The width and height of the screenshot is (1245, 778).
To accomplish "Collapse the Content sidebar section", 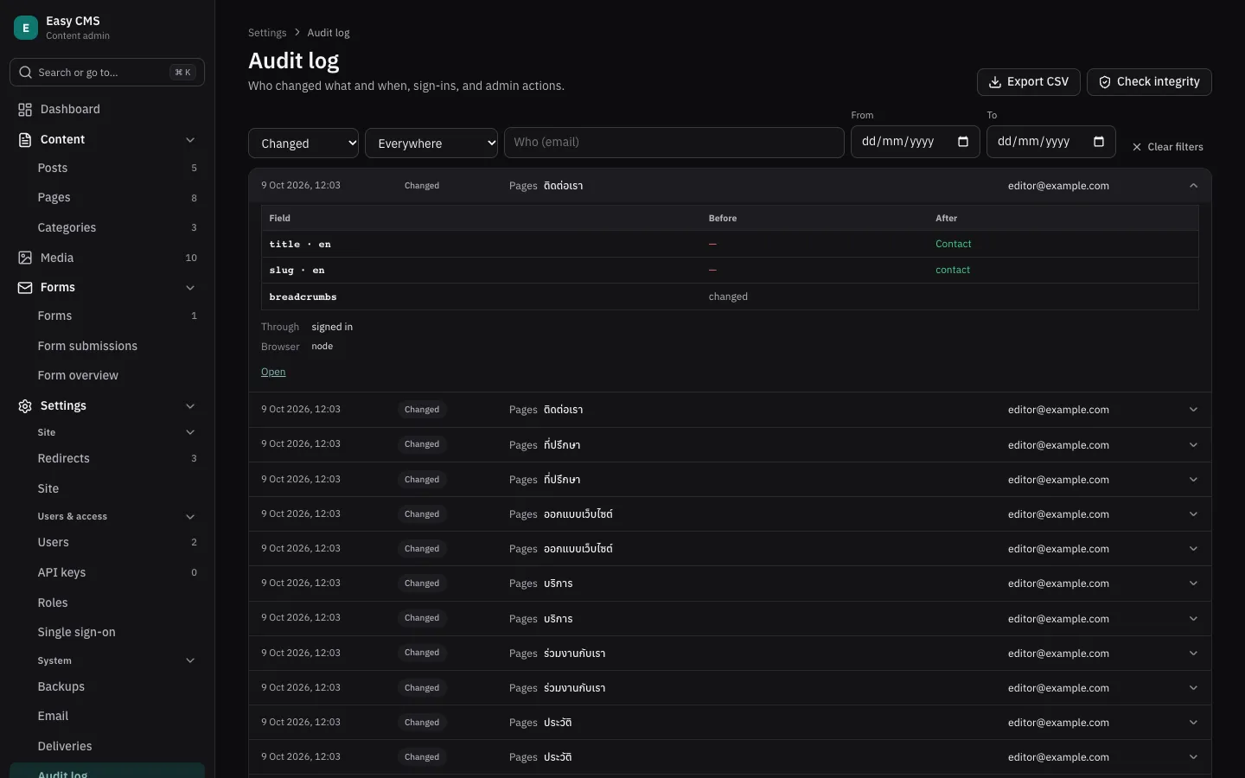I will [x=190, y=140].
